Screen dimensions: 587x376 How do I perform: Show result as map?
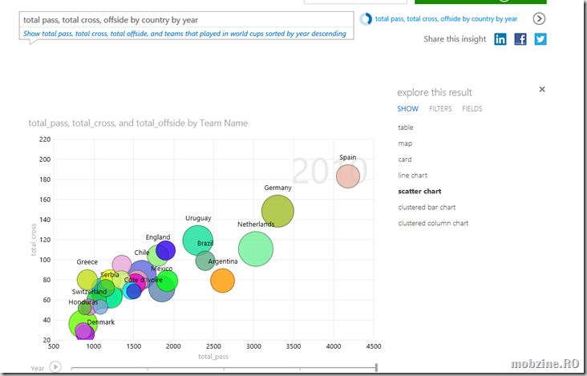[x=405, y=144]
